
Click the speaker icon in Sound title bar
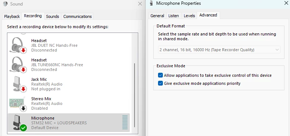pos(6,4)
